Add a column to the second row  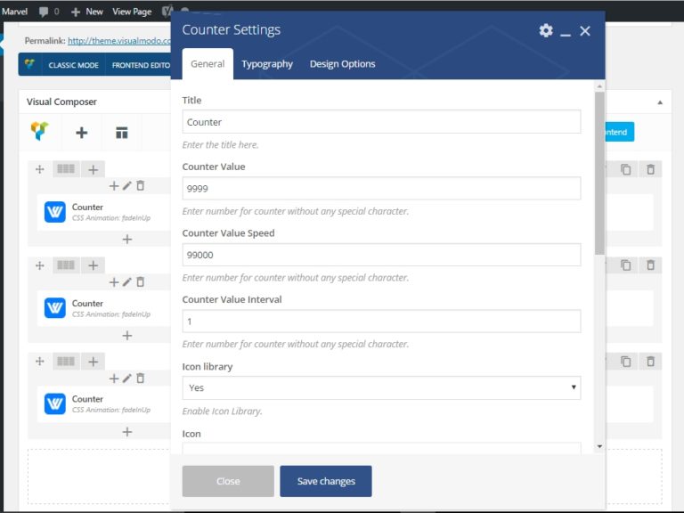coord(93,265)
